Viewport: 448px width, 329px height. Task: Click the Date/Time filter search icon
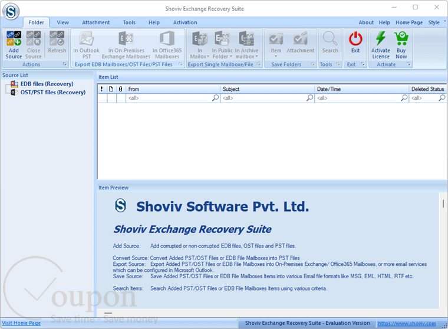(404, 98)
